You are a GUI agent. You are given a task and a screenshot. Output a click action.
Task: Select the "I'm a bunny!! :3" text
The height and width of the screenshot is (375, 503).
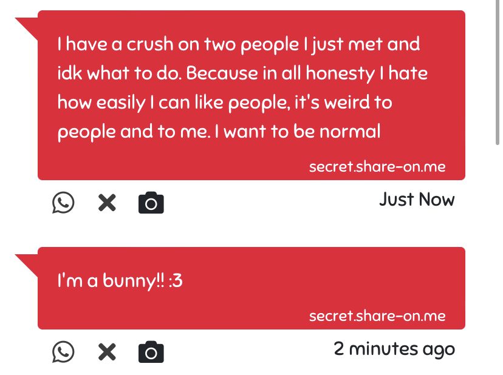(119, 282)
